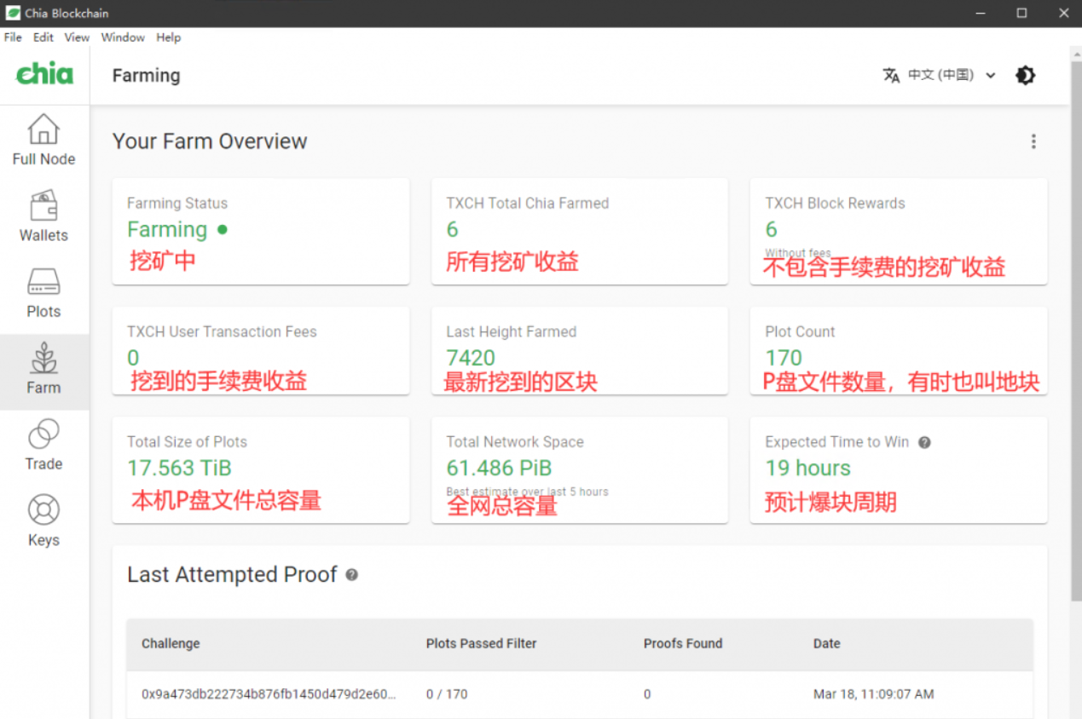Image resolution: width=1082 pixels, height=719 pixels.
Task: Click the TXCH User Transaction Fees label
Action: pyautogui.click(x=222, y=332)
